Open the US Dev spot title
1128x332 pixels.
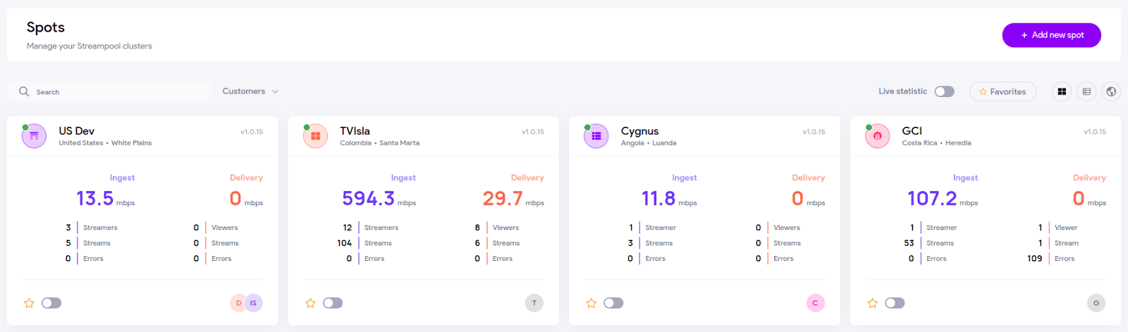pos(76,131)
